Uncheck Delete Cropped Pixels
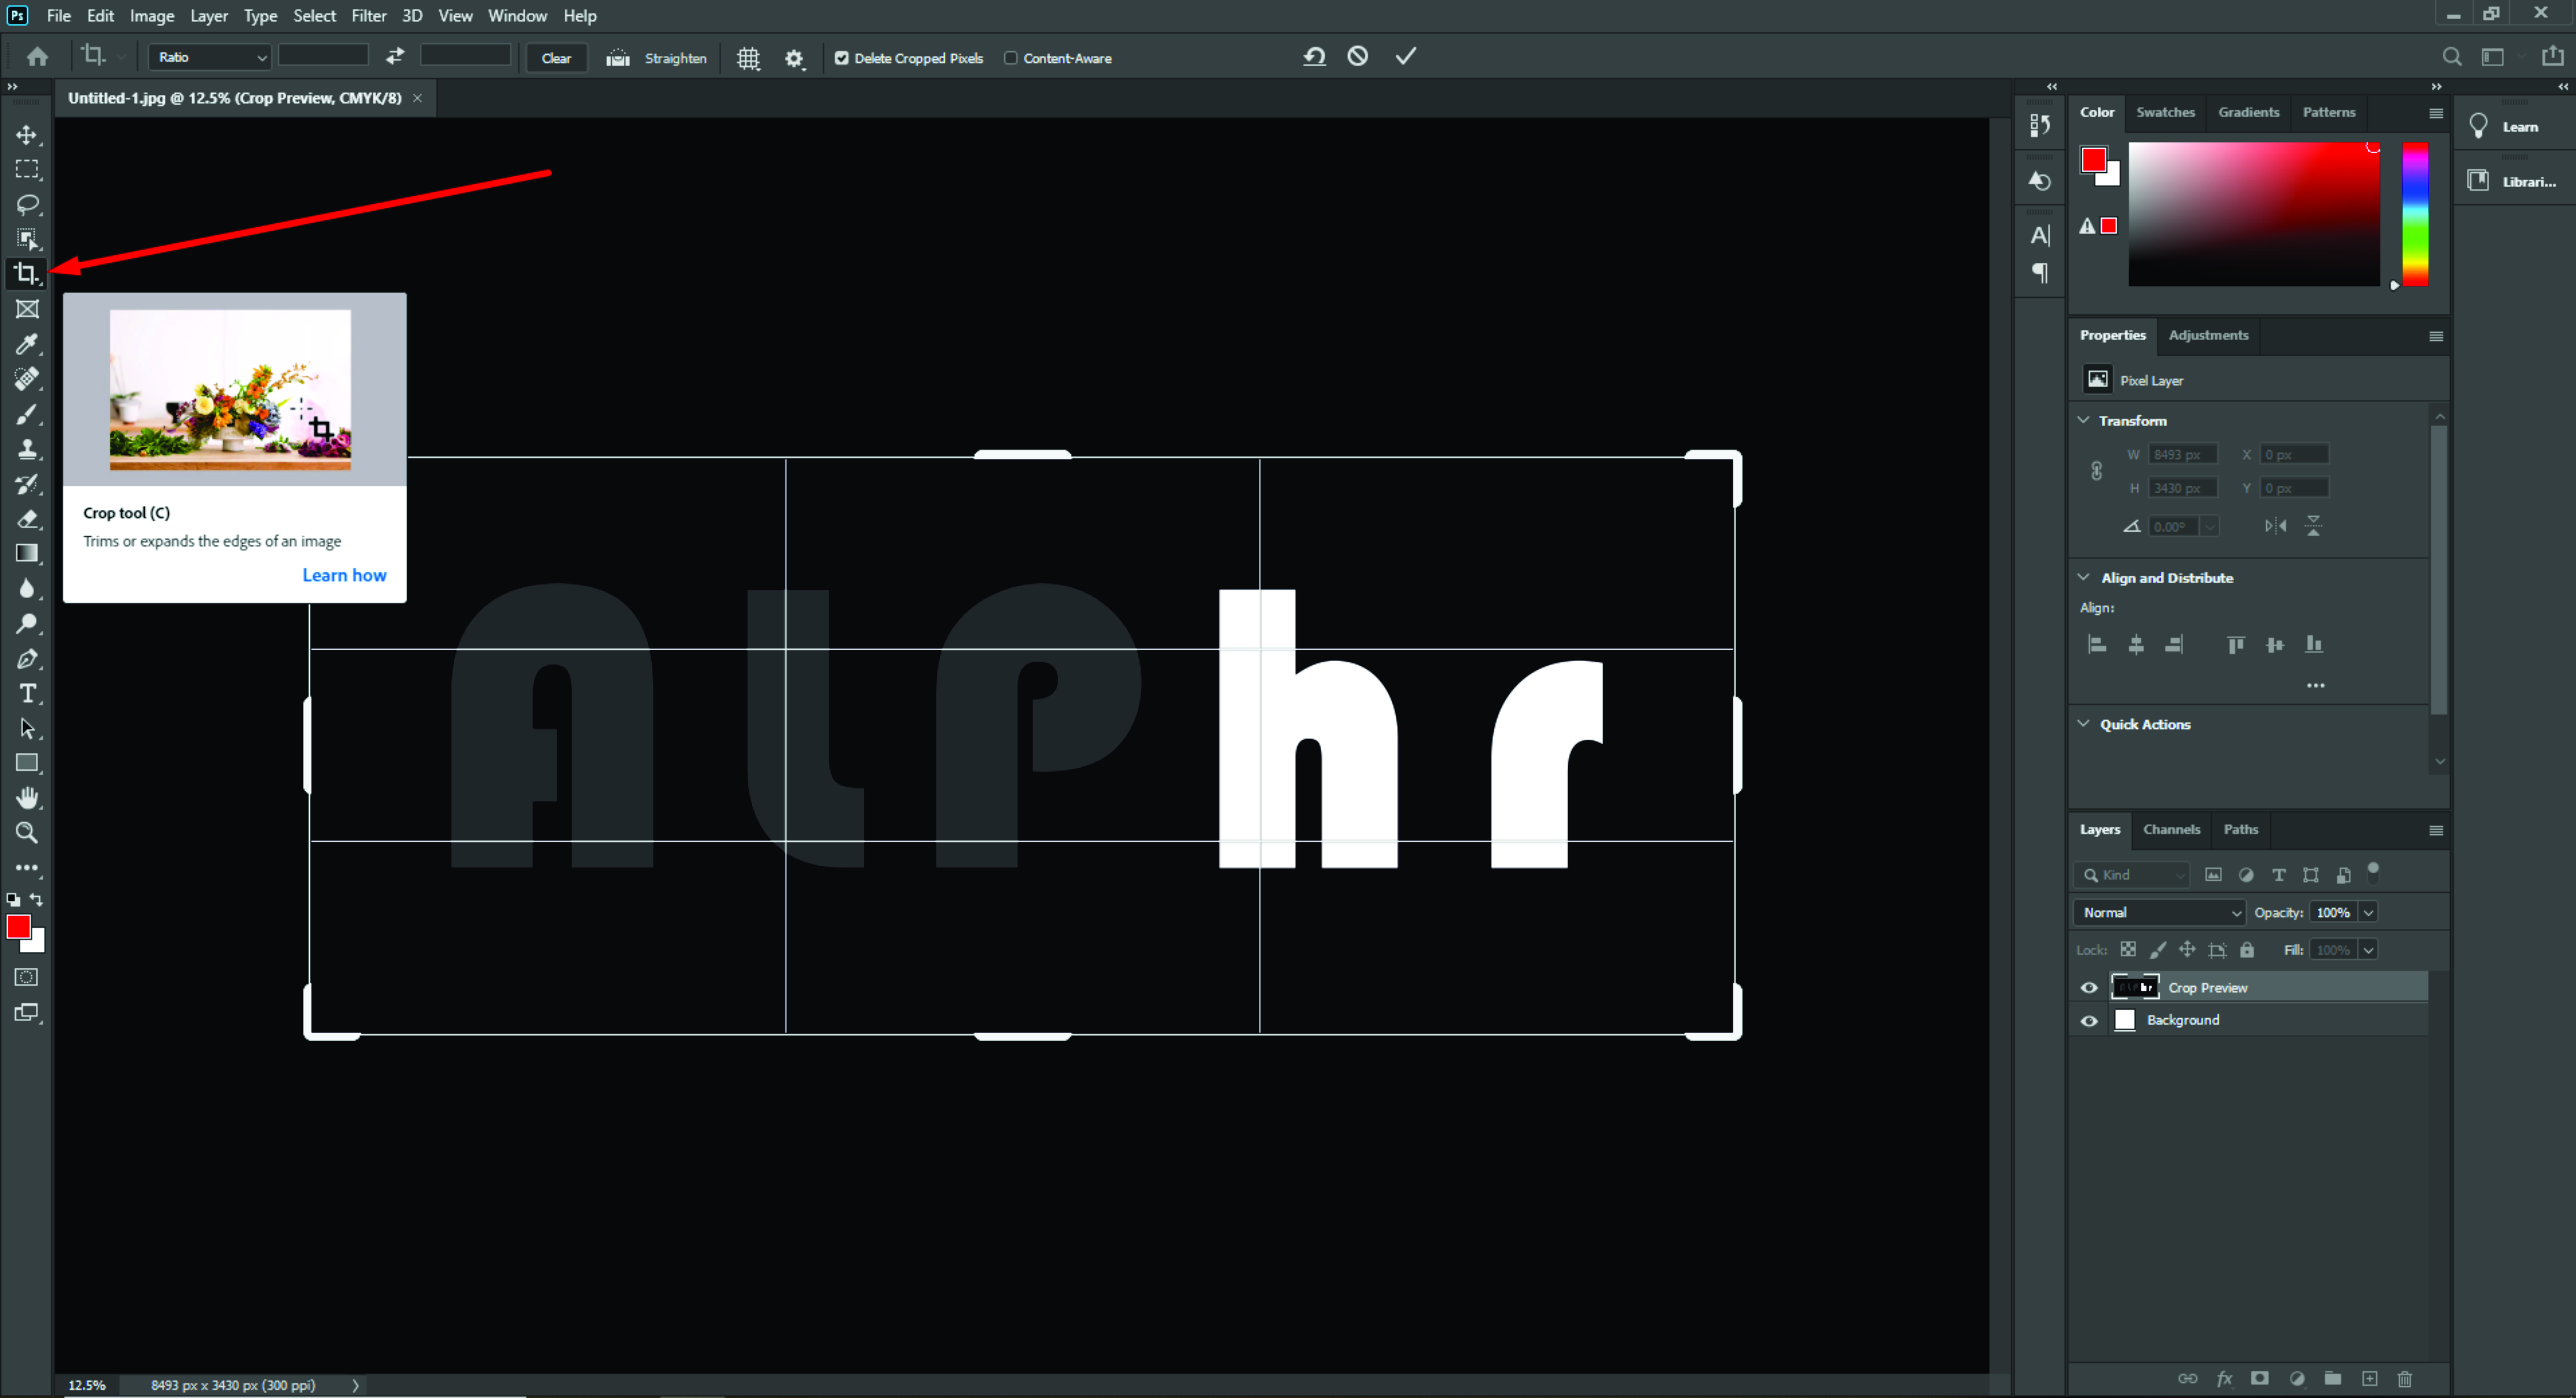The height and width of the screenshot is (1398, 2576). click(842, 58)
